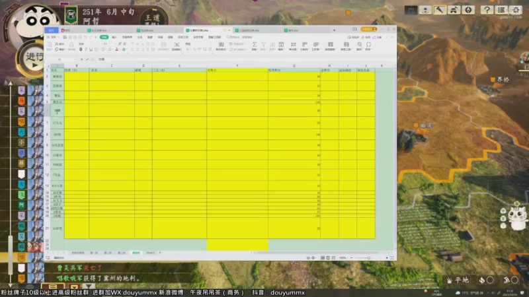Image resolution: width=529 pixels, height=297 pixels.
Task: Select the 插入 Insert ribbon tab
Action: coord(114,37)
